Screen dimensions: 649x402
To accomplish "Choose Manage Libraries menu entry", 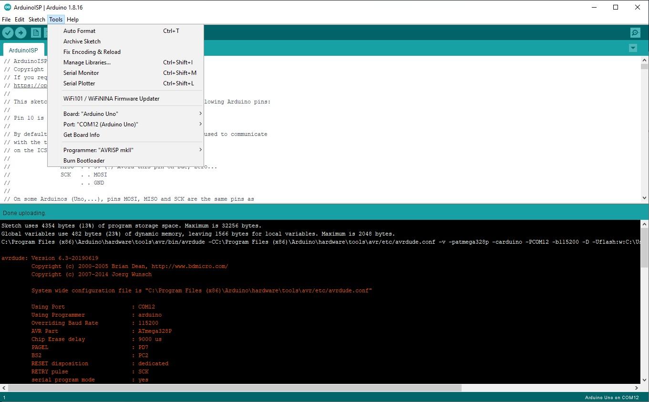I will tap(87, 62).
